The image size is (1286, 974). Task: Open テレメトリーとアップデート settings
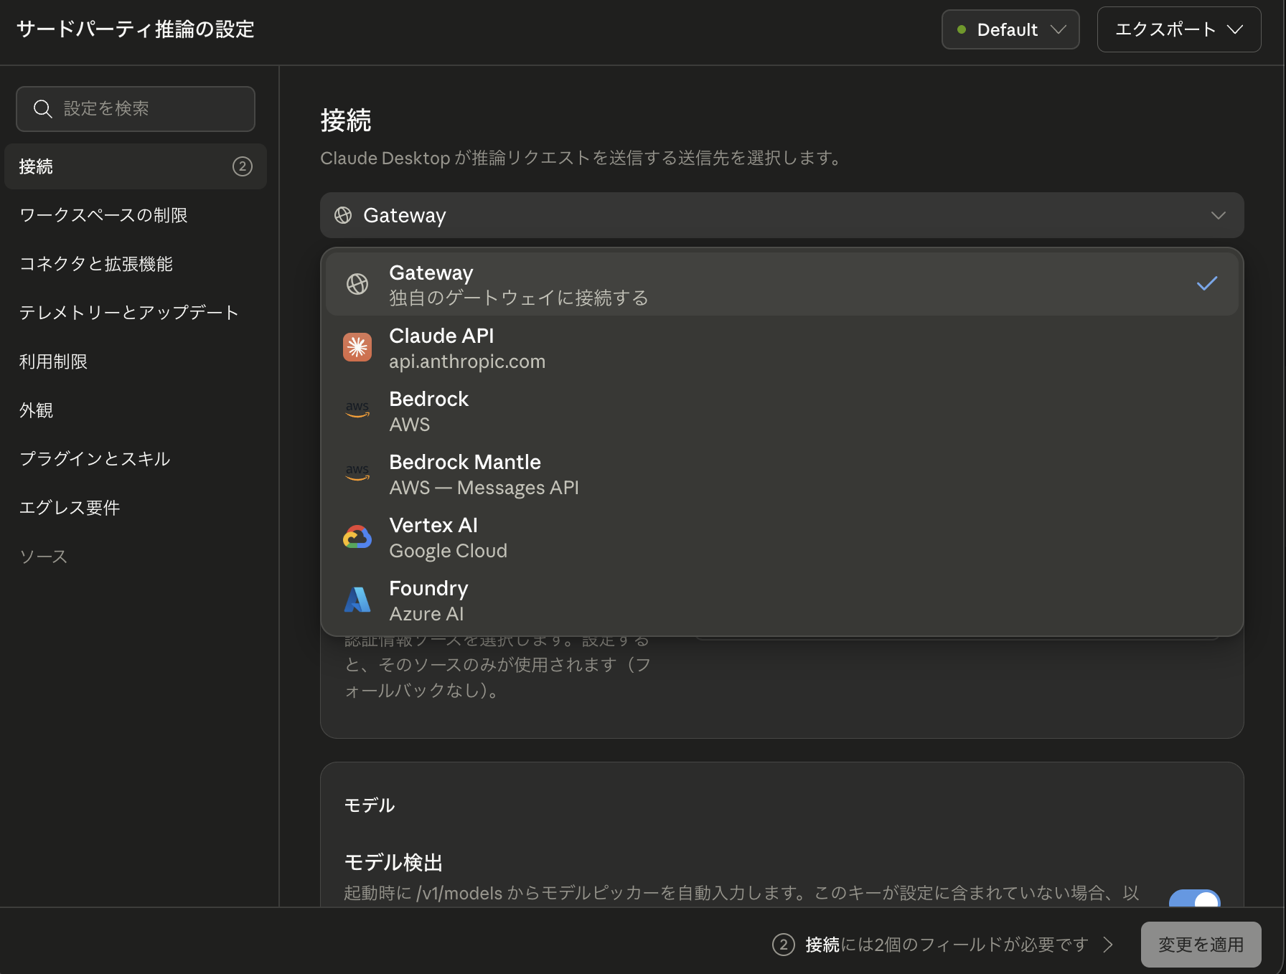click(x=136, y=313)
